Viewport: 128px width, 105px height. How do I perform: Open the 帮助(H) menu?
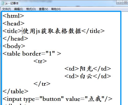56,9
